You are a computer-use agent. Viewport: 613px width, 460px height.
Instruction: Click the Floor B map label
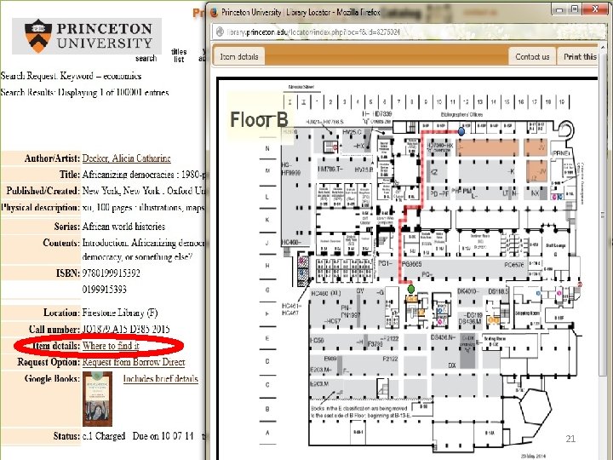click(259, 120)
